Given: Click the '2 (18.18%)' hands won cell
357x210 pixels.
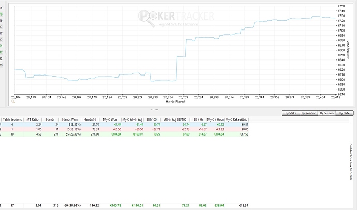Looking at the screenshot, I should click(x=73, y=129).
